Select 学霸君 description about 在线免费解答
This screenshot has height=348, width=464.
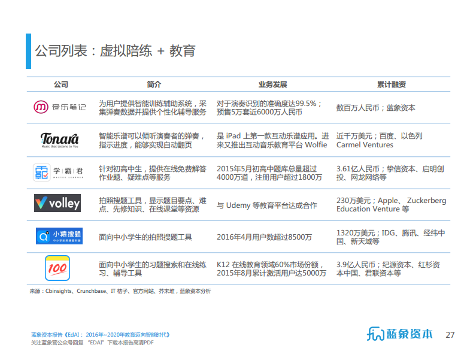(x=153, y=173)
